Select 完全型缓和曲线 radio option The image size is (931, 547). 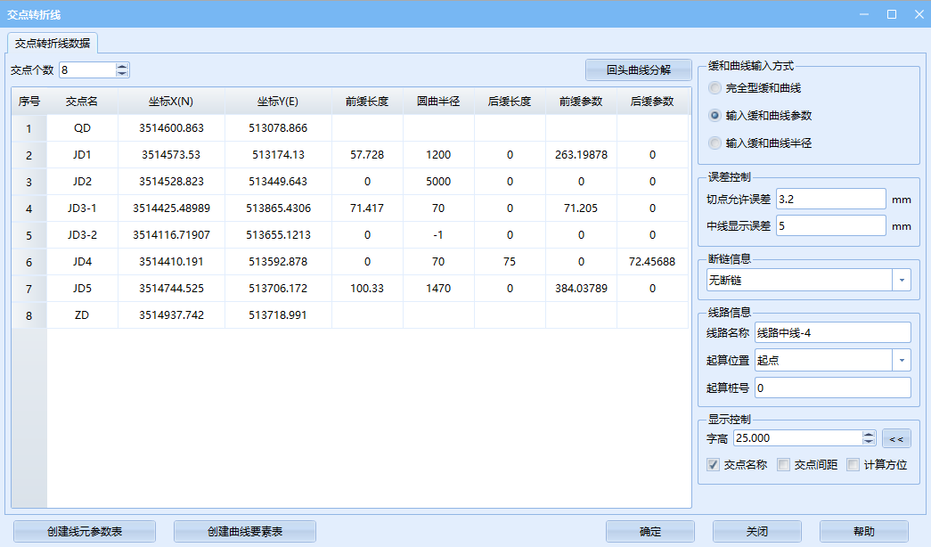coord(715,88)
